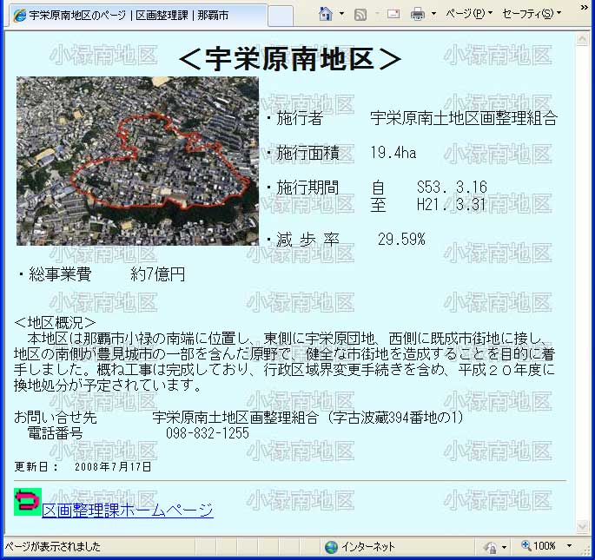Click the 減歩率 label
The width and height of the screenshot is (595, 560).
307,240
